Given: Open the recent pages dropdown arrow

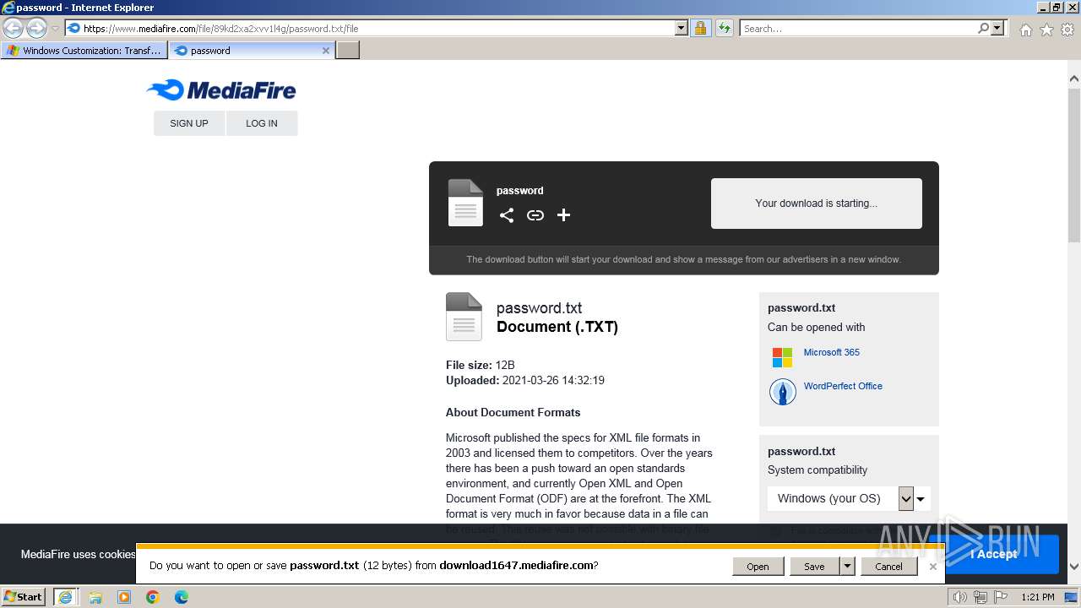Looking at the screenshot, I should click(55, 29).
